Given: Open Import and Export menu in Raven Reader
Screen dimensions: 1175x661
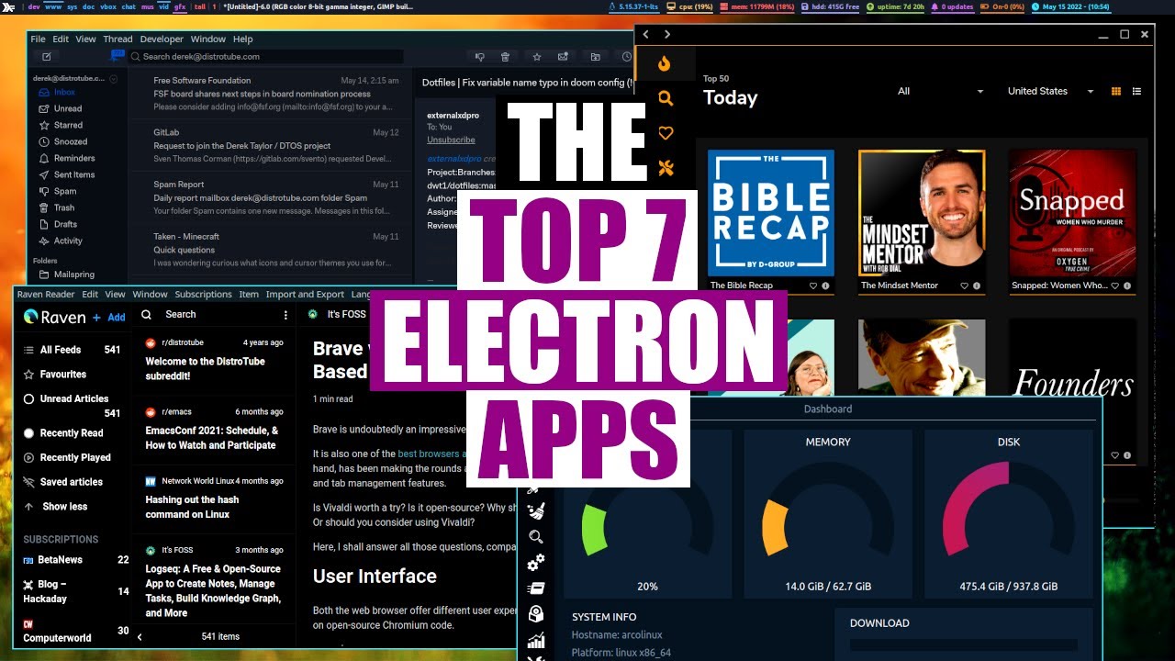Looking at the screenshot, I should (x=305, y=295).
